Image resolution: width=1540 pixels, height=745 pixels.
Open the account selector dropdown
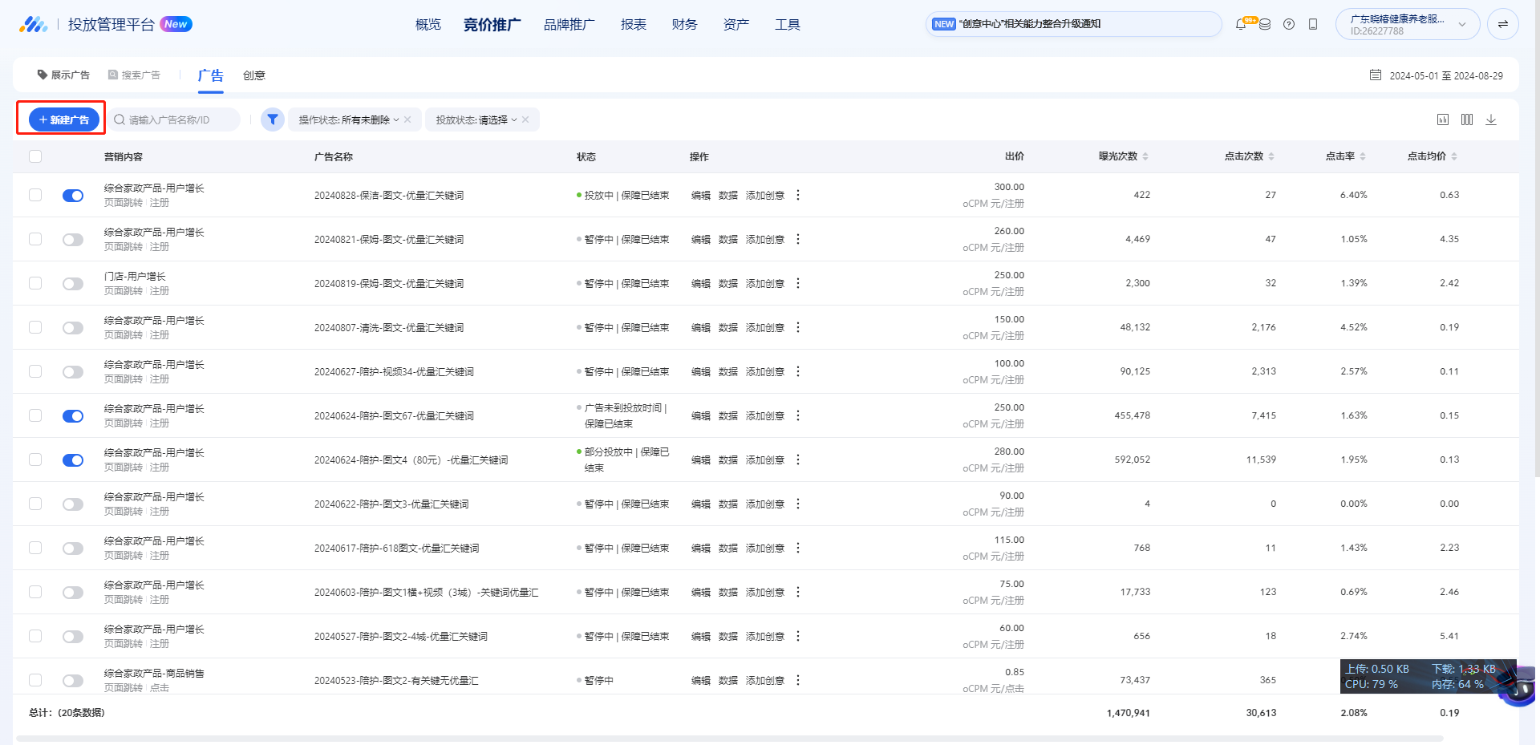point(1408,24)
